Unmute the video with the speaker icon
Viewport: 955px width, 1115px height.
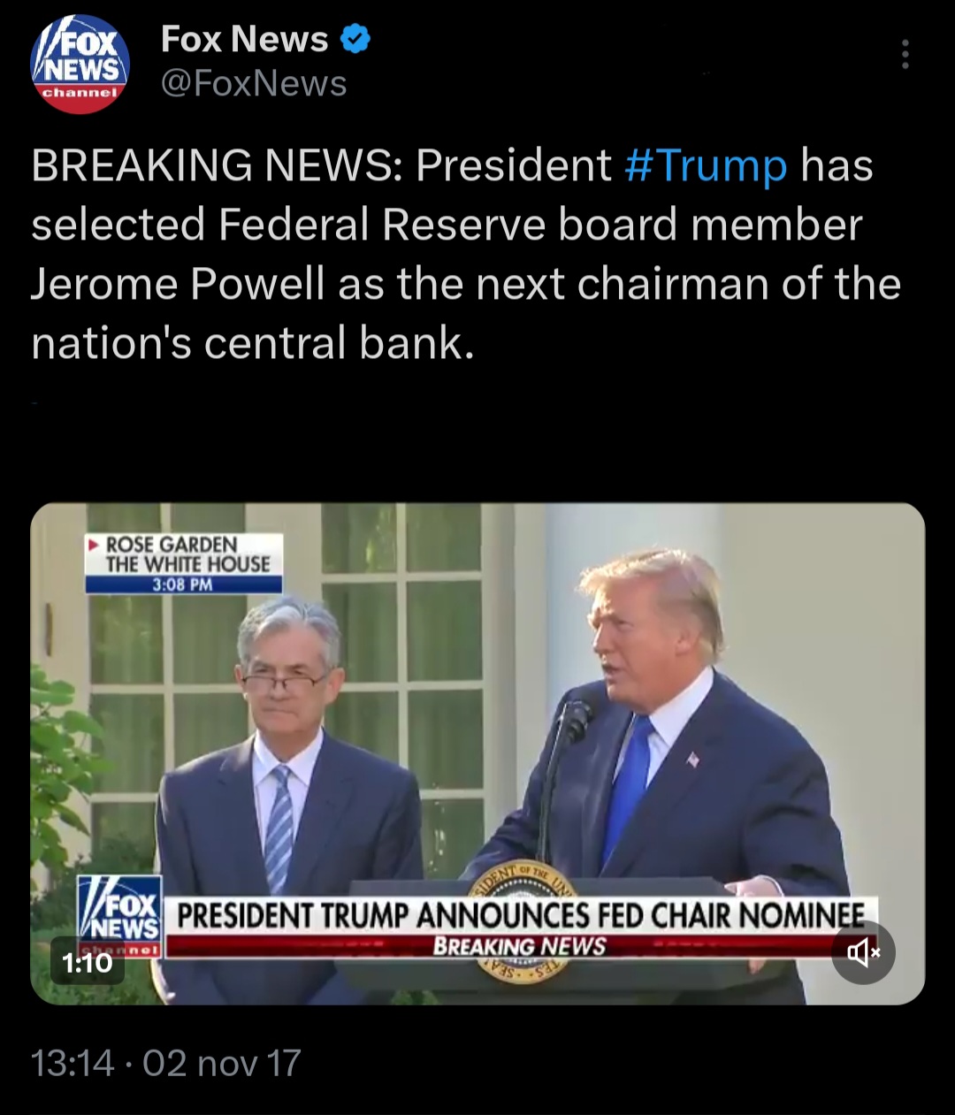tap(863, 952)
